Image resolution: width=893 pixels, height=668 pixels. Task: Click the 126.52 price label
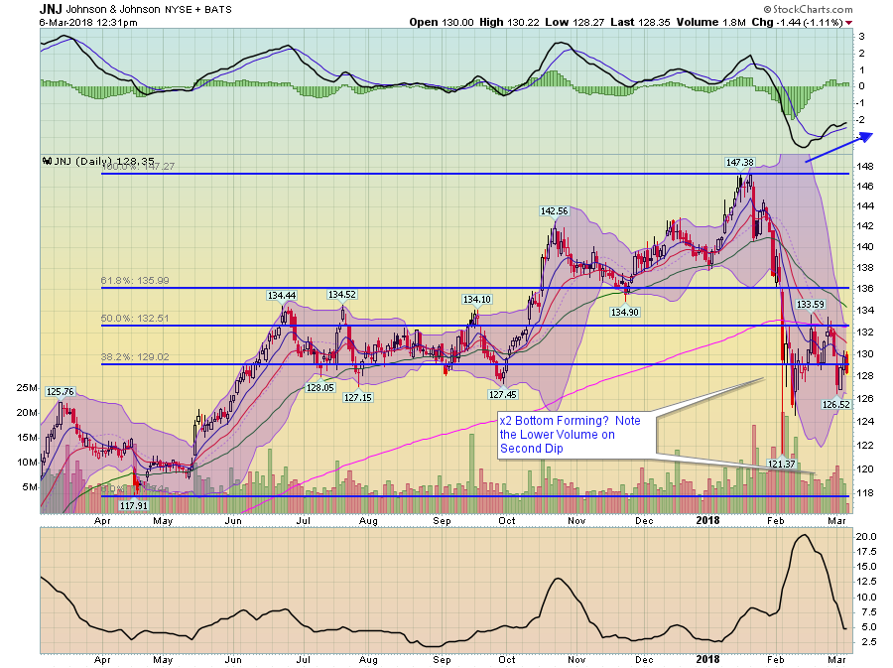(836, 404)
